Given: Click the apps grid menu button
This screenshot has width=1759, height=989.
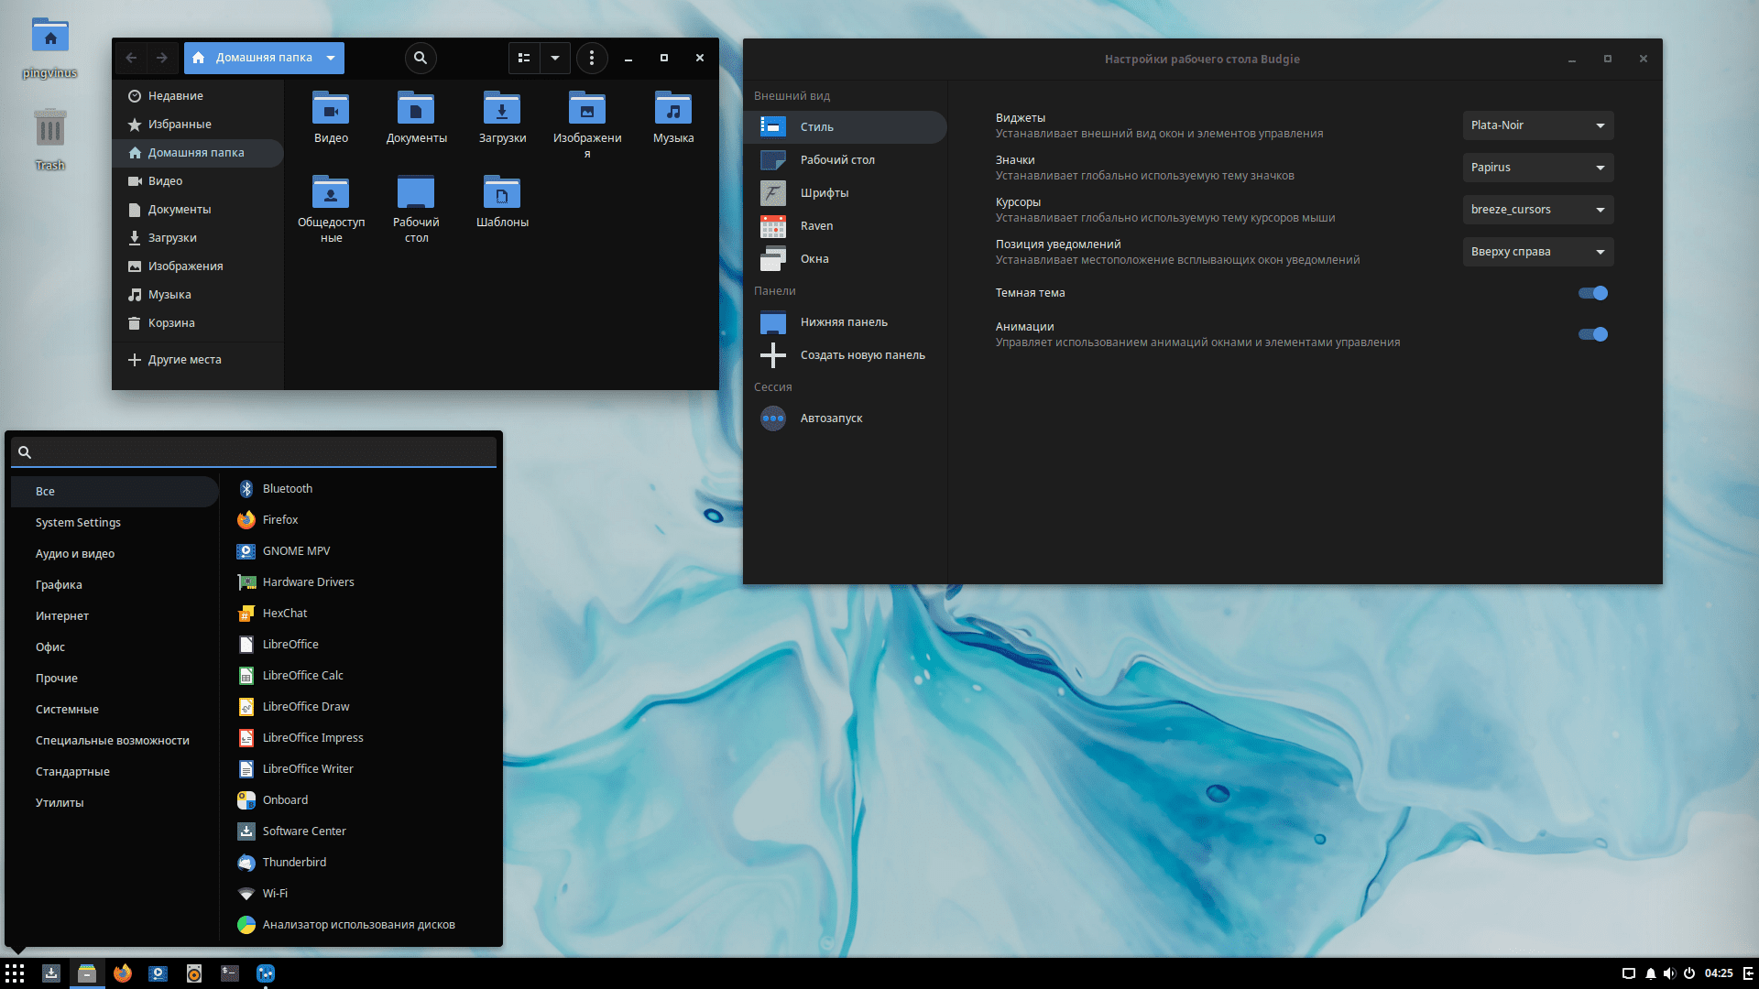Looking at the screenshot, I should click(x=15, y=973).
